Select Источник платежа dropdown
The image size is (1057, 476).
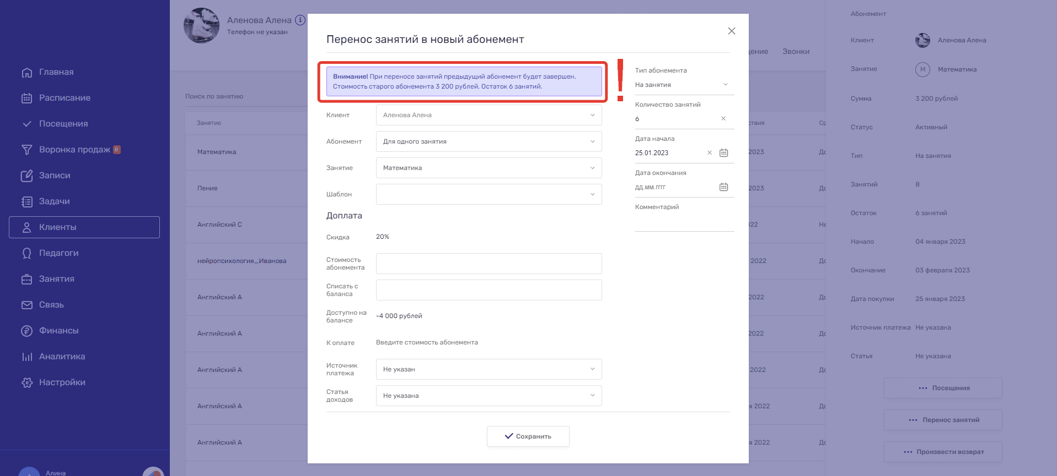(x=489, y=369)
